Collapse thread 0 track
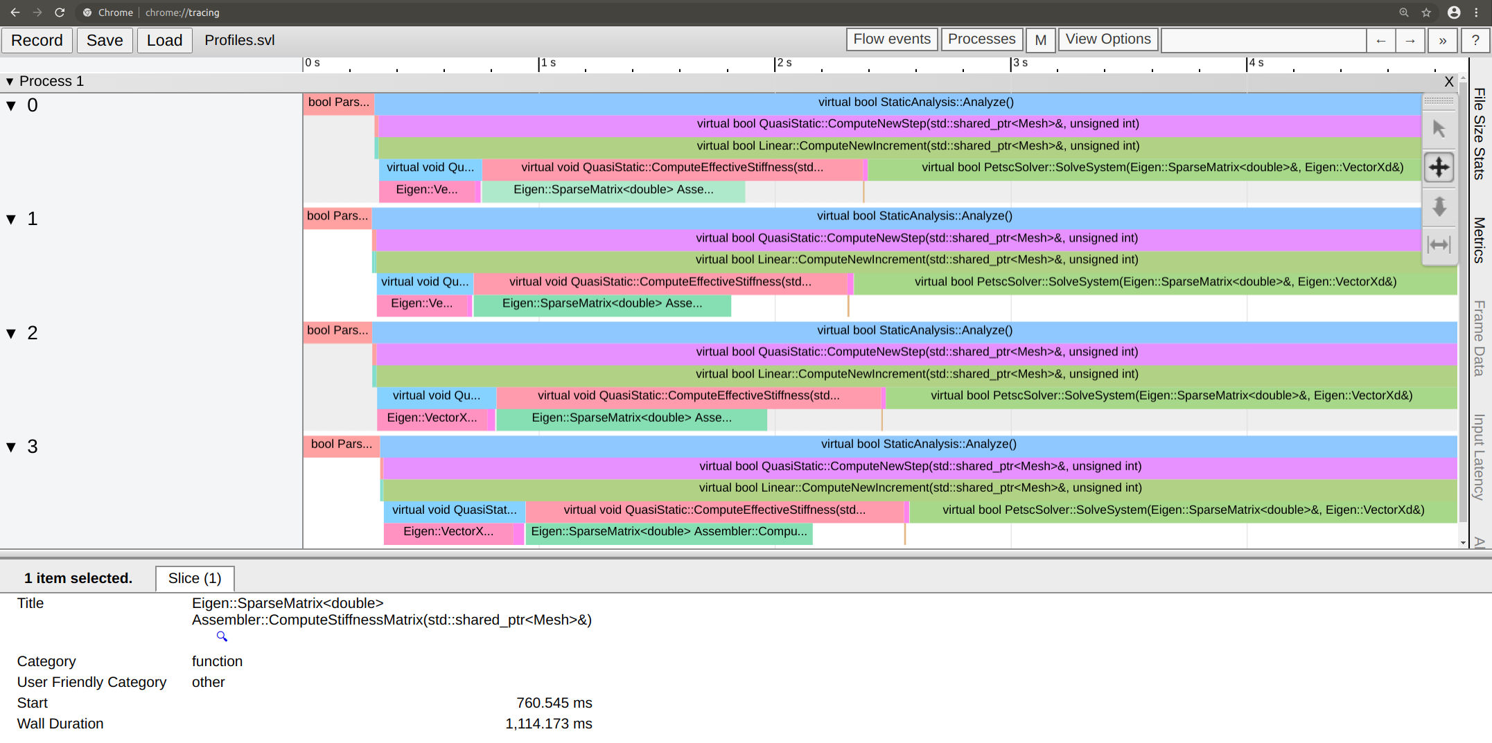Screen dimensions: 1492x743 [10, 105]
